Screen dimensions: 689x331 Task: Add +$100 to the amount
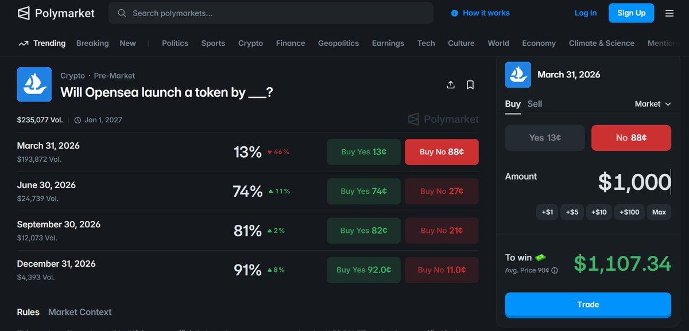[x=630, y=212]
